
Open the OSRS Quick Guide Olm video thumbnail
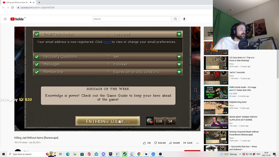tap(216, 93)
